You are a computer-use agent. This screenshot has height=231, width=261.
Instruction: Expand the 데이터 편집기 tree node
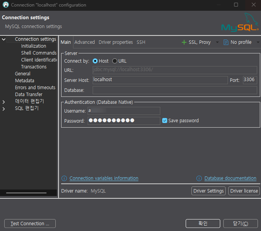point(4,102)
